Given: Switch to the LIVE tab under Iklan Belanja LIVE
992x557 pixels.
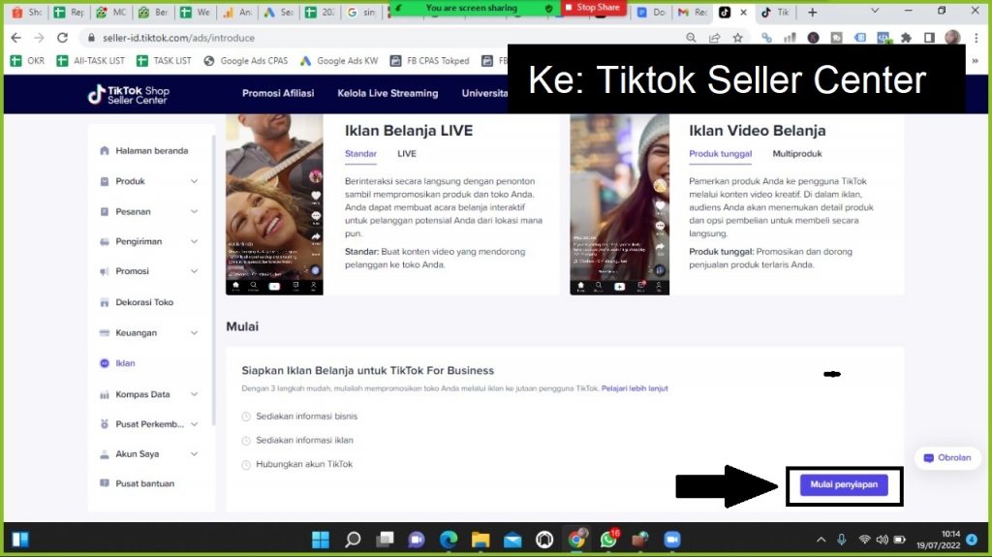Looking at the screenshot, I should 407,154.
